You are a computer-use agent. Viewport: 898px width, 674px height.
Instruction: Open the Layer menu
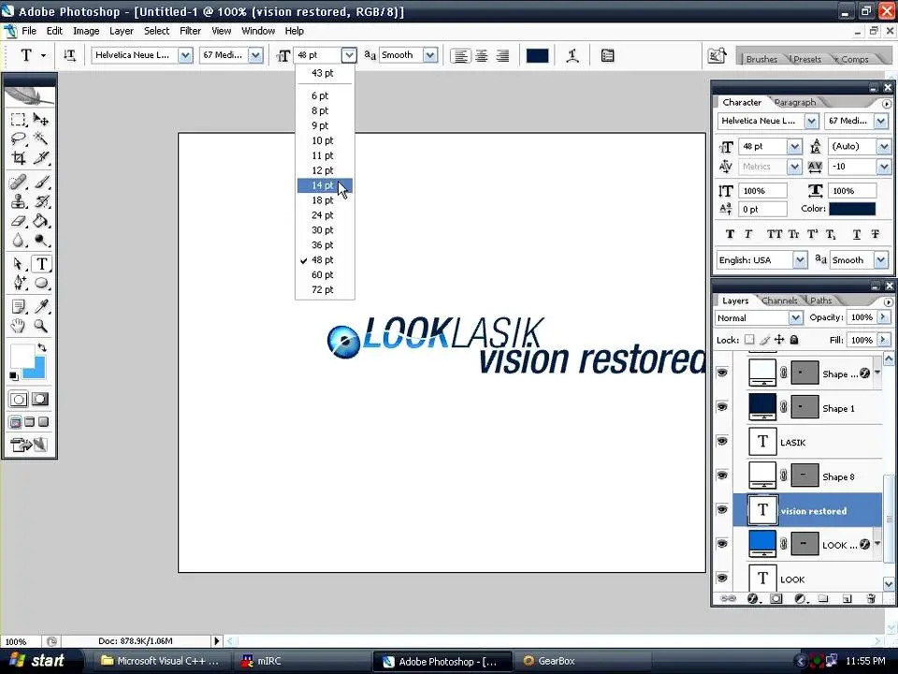tap(122, 31)
